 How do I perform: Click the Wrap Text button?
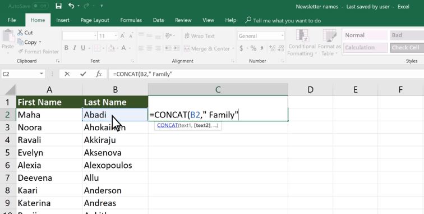coord(199,36)
